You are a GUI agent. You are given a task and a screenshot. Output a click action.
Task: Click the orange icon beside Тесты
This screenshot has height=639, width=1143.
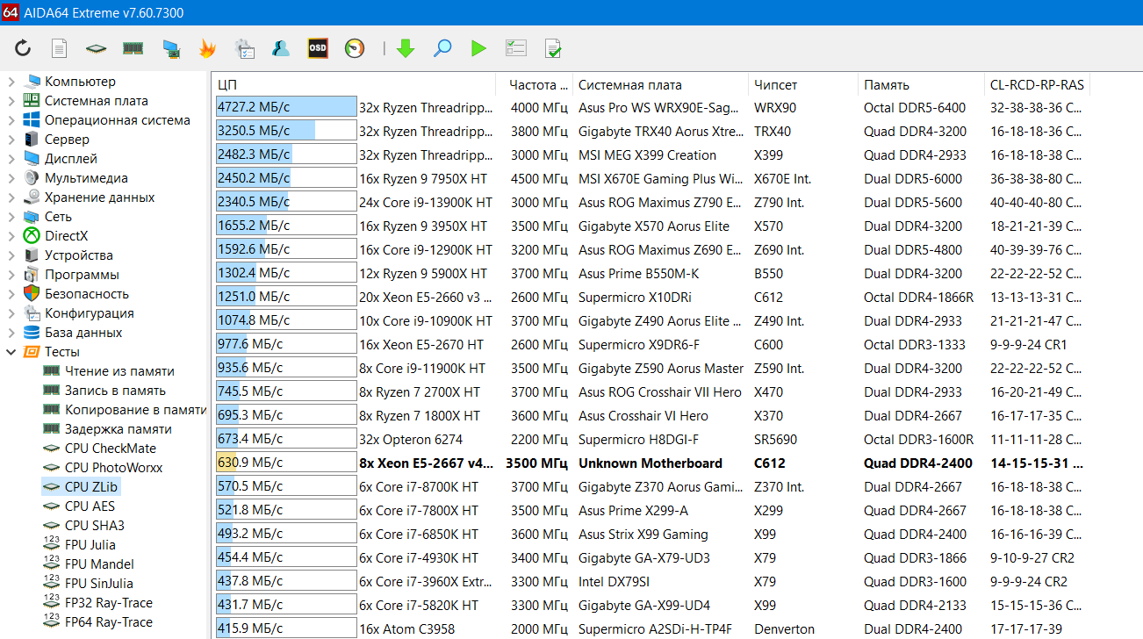coord(32,352)
